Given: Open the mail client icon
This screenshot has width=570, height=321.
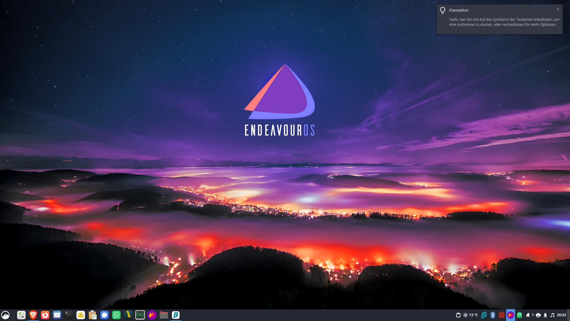Looking at the screenshot, I should point(57,315).
